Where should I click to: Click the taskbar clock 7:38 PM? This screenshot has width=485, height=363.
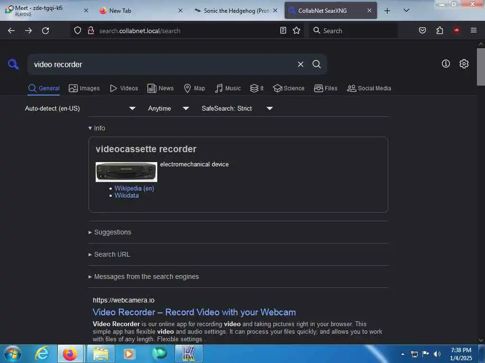[x=461, y=354]
